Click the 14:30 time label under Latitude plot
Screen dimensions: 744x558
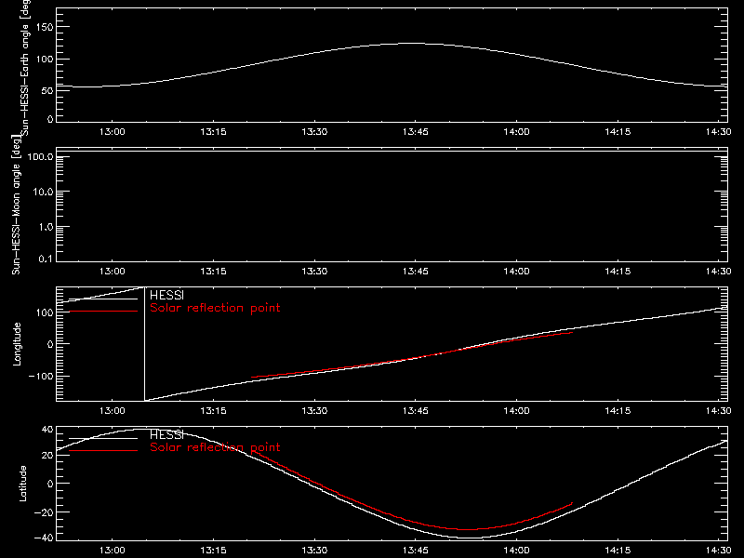(x=718, y=551)
